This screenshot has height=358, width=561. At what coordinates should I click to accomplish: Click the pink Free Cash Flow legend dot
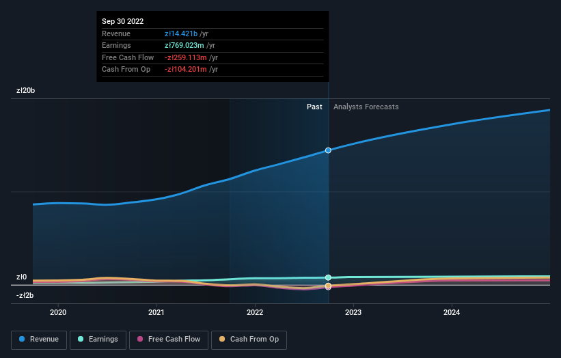coord(140,339)
